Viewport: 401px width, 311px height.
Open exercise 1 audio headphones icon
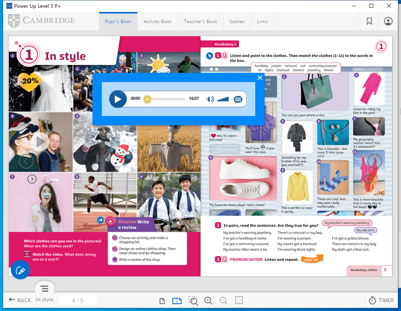[224, 55]
